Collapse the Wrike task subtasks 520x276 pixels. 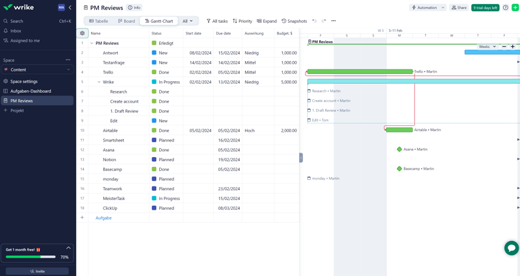coord(99,82)
